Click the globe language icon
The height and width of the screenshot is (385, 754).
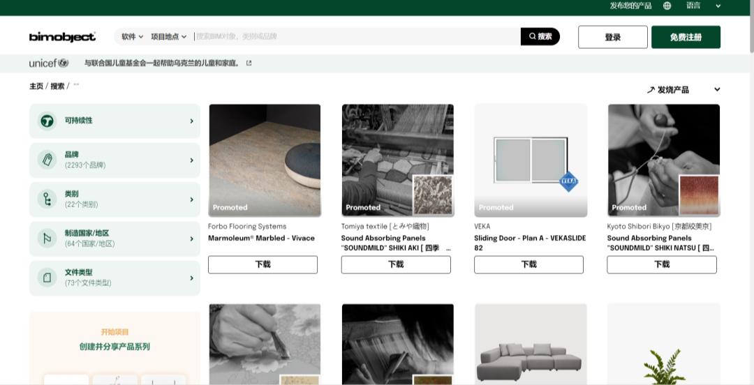[667, 6]
